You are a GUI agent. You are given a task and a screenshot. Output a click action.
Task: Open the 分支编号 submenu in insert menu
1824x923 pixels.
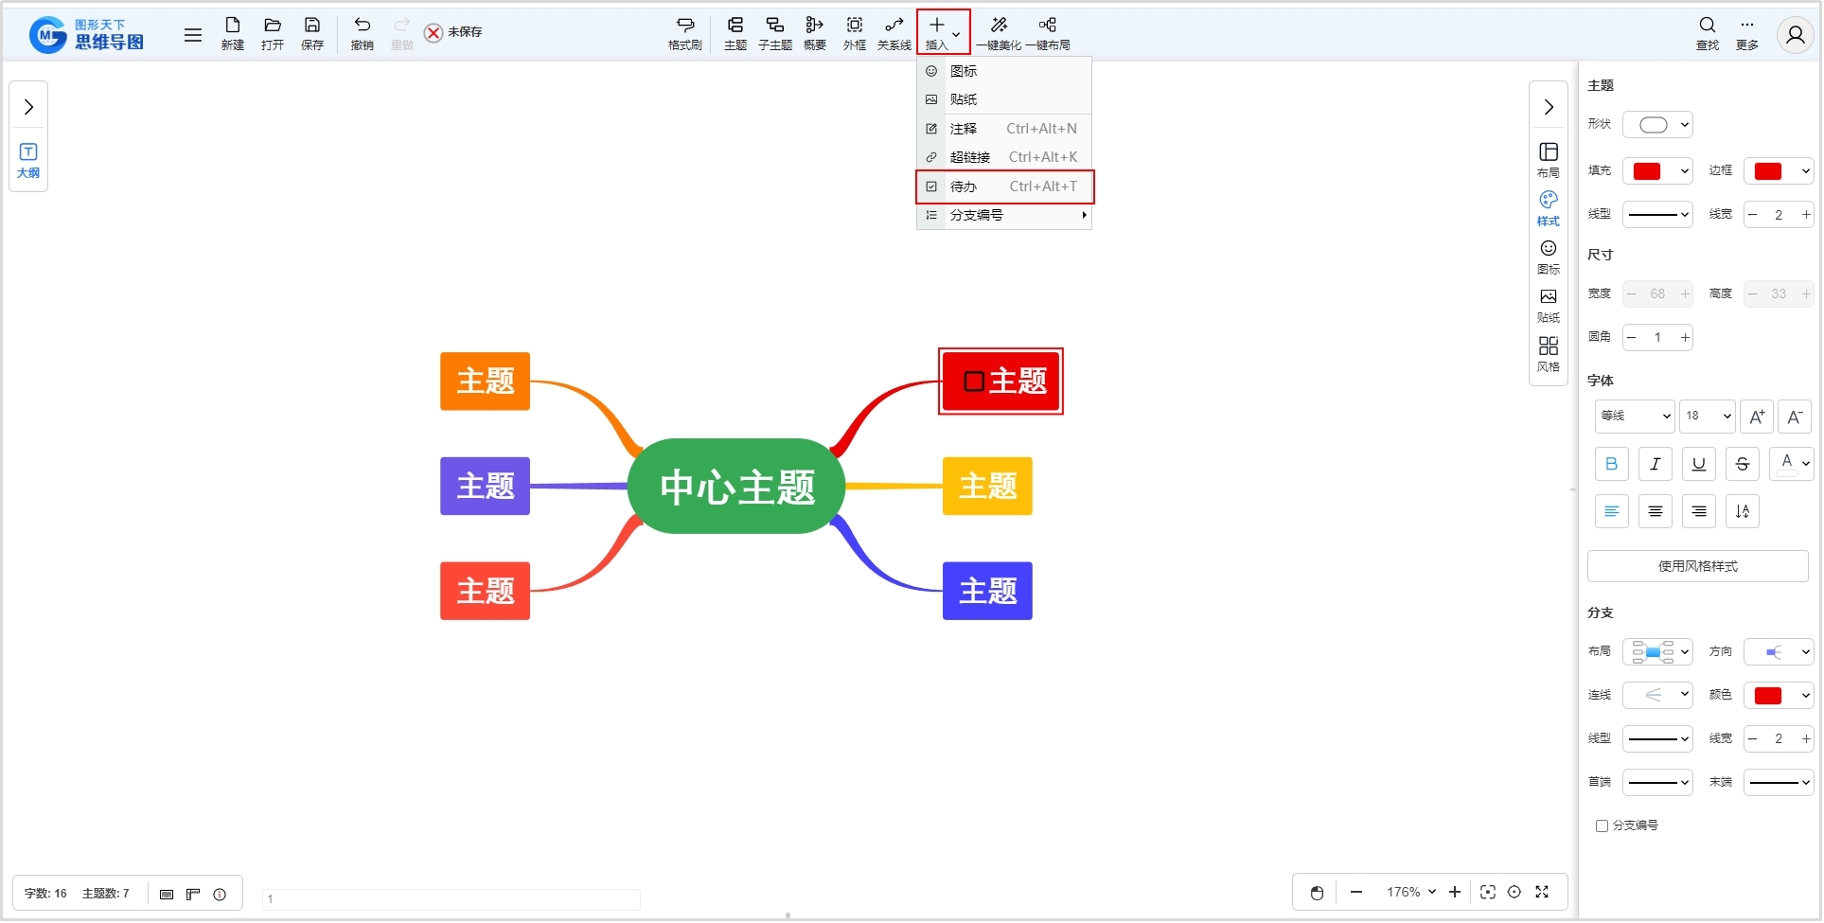coord(1004,215)
